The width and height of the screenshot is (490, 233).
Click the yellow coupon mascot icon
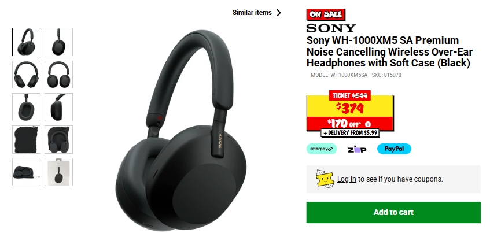pyautogui.click(x=325, y=179)
